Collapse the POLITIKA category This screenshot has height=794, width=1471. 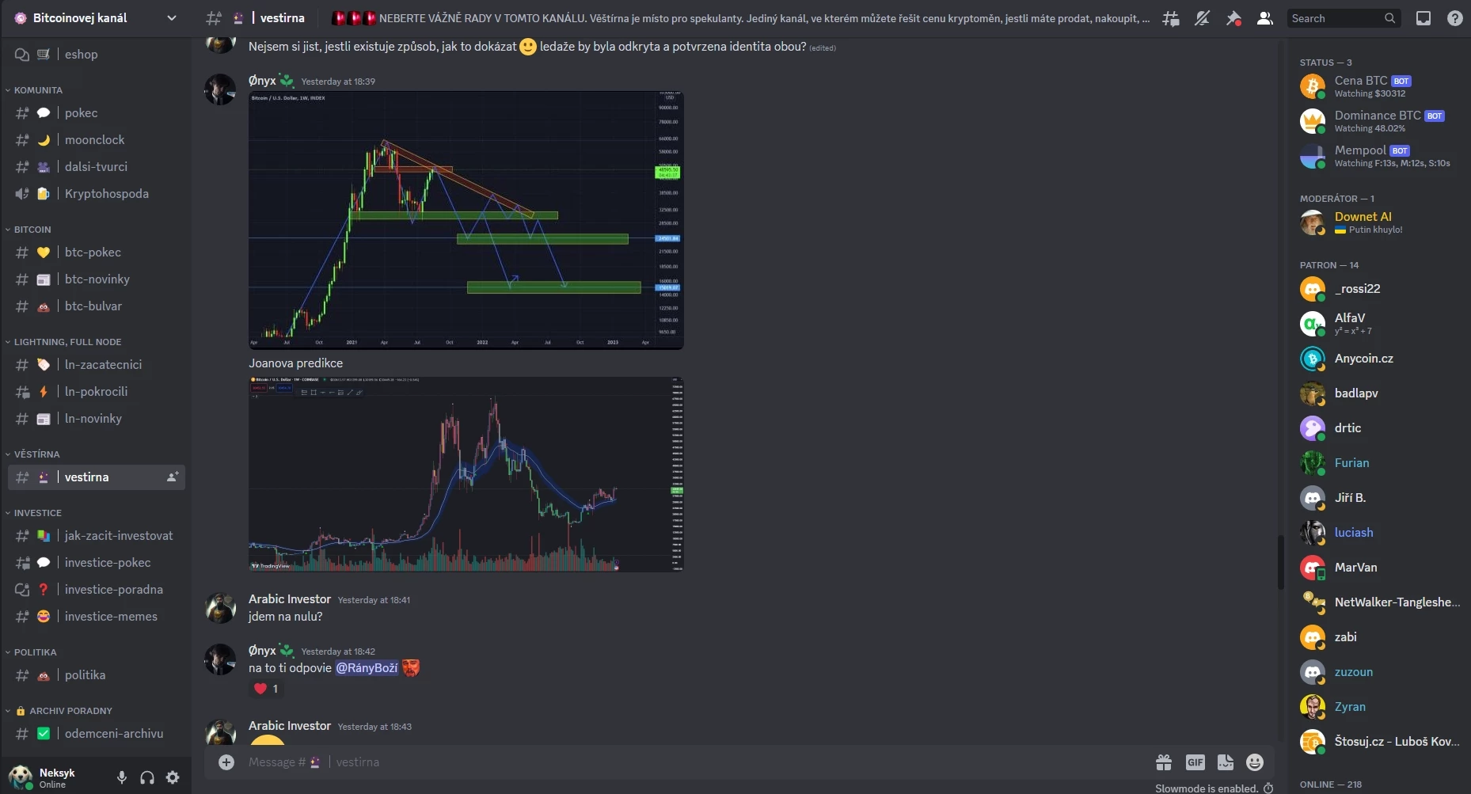point(35,652)
